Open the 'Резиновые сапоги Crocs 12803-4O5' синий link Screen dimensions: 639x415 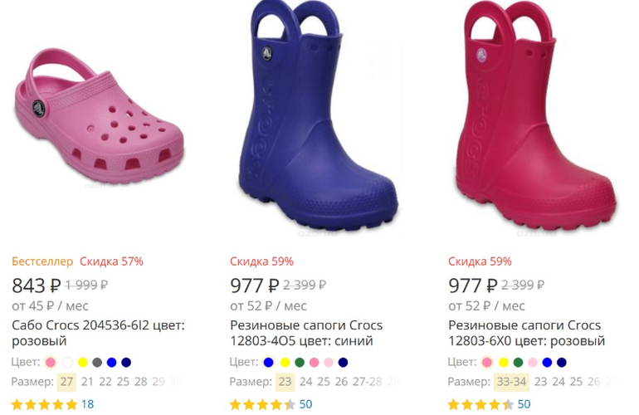(x=301, y=333)
